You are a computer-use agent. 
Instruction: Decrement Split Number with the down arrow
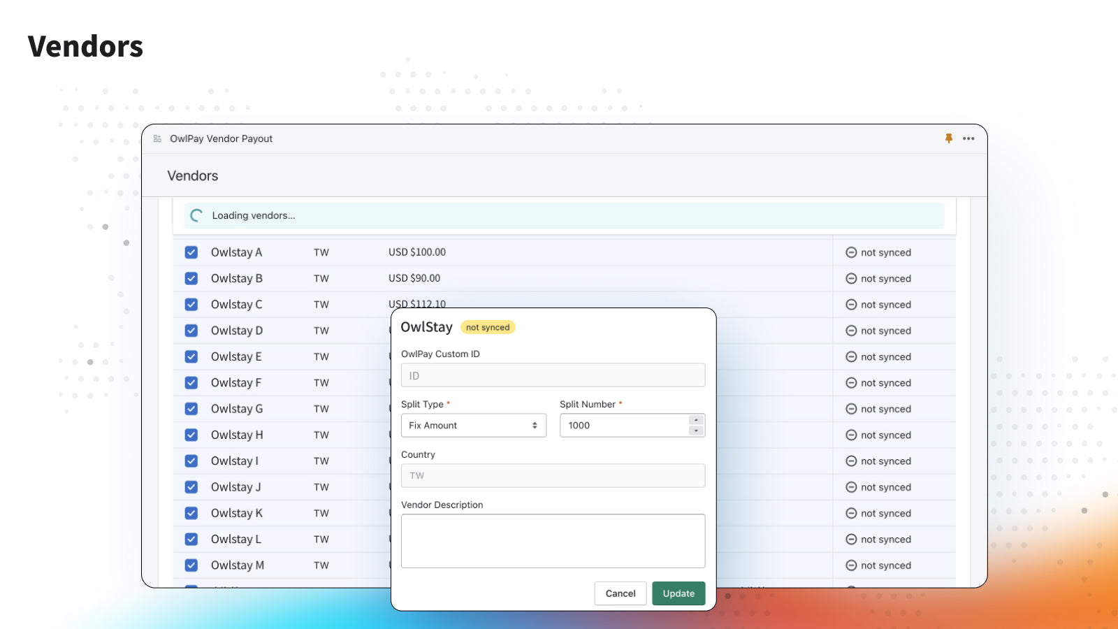(x=695, y=430)
